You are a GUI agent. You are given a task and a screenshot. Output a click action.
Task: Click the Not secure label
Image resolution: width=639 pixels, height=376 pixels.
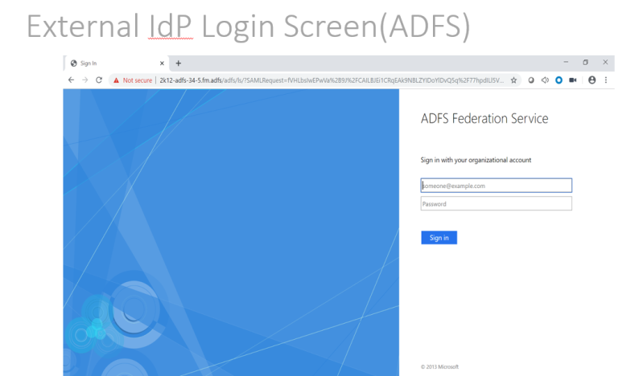[x=138, y=80]
